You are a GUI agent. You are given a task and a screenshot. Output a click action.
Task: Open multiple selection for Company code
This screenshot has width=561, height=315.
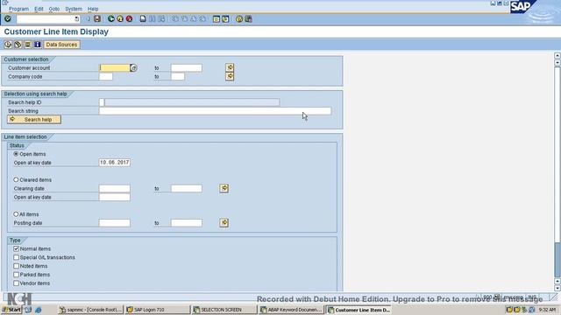pos(230,76)
